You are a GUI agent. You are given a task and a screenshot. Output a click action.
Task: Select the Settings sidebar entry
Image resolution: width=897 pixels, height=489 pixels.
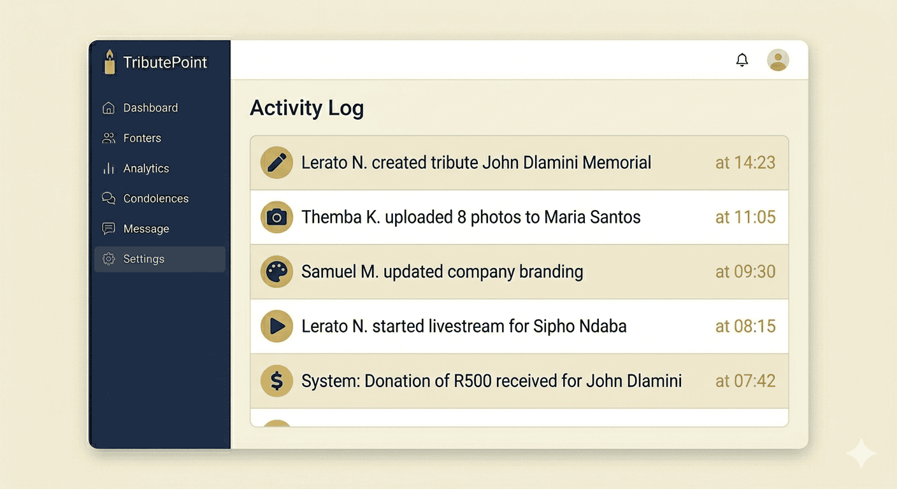click(x=144, y=259)
